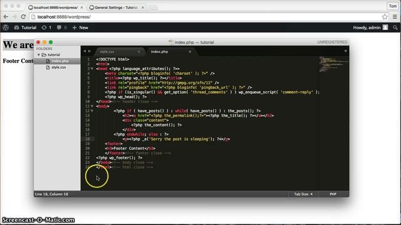The width and height of the screenshot is (401, 225).
Task: Click the Line 18, Column 58 status text
Action: coord(51,194)
